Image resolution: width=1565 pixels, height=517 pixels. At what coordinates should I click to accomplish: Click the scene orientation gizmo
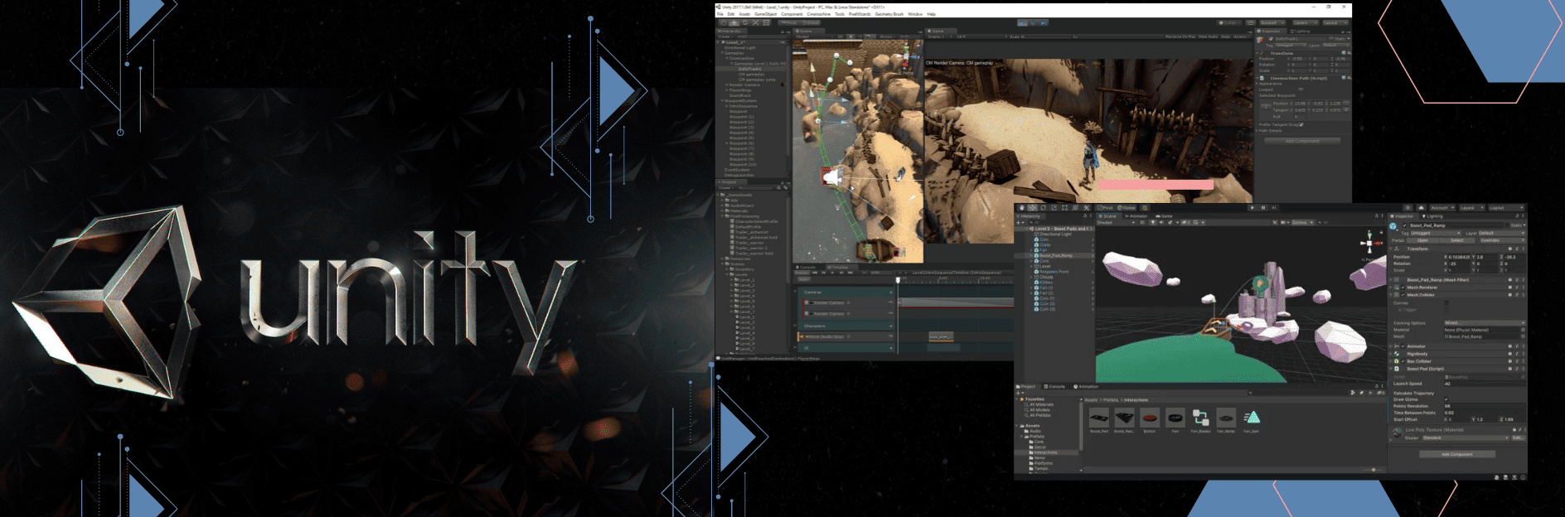pos(1368,244)
